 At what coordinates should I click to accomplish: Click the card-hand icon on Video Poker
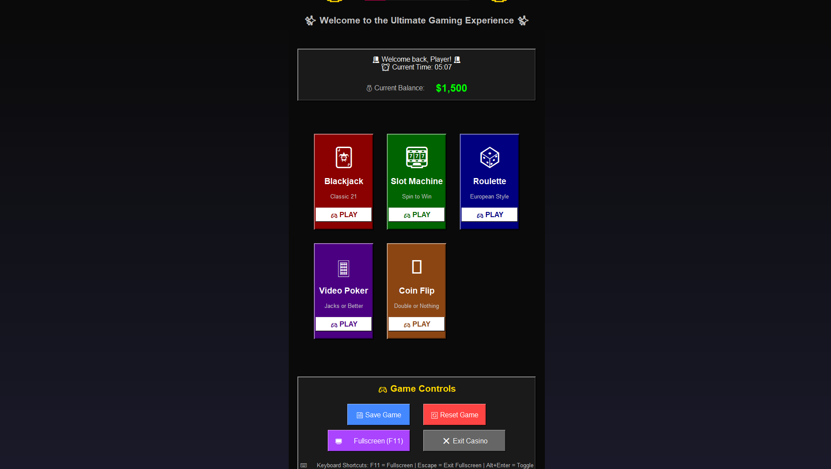(x=343, y=268)
